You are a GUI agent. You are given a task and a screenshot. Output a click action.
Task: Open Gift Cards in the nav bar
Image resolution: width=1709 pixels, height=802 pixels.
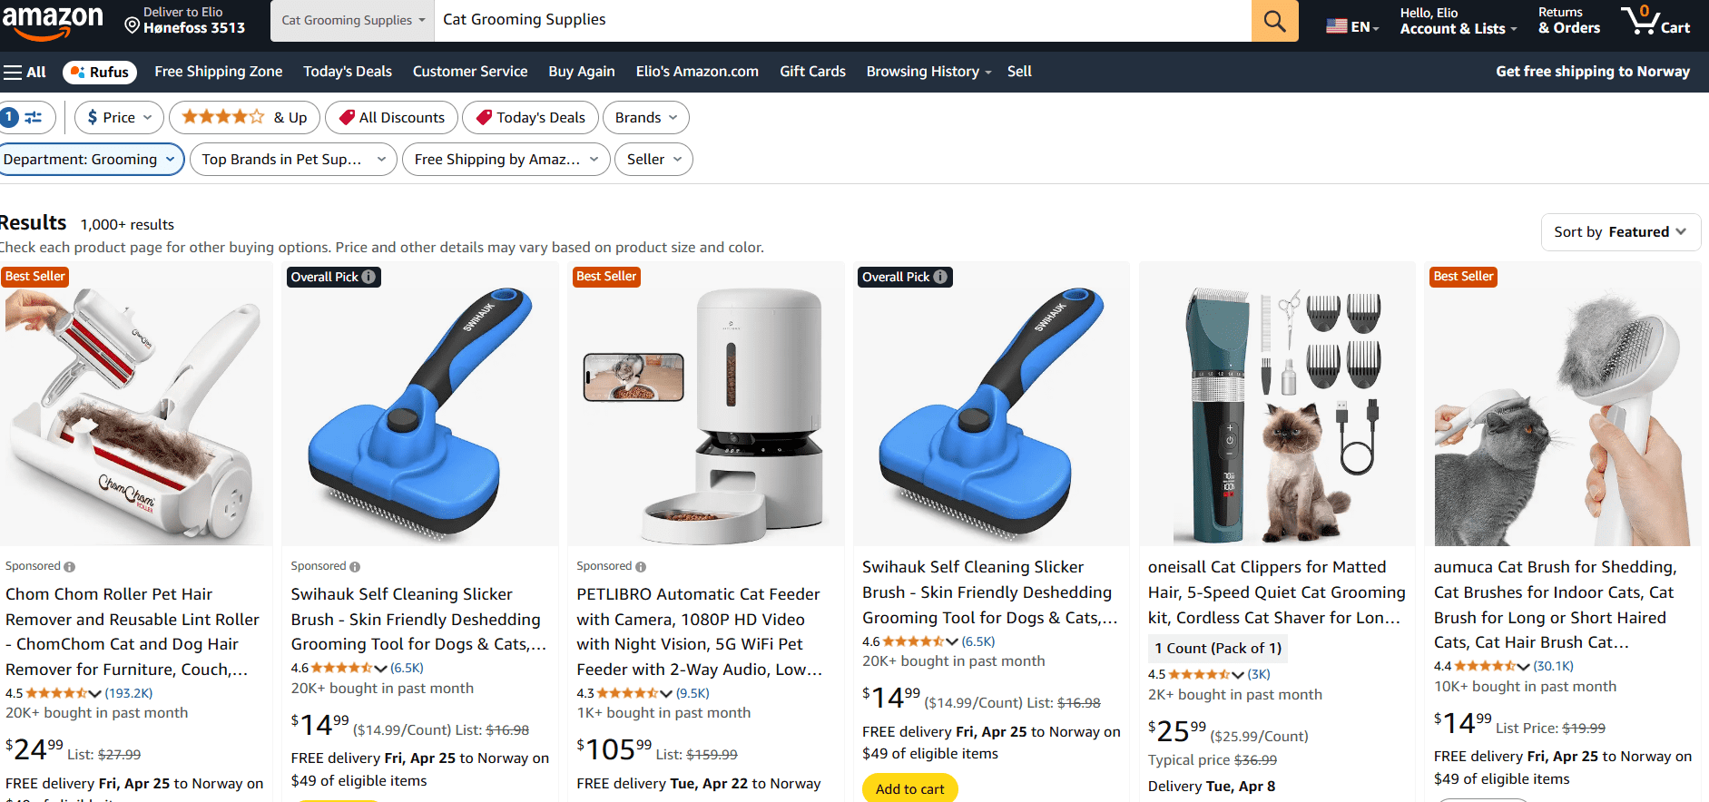(x=812, y=72)
